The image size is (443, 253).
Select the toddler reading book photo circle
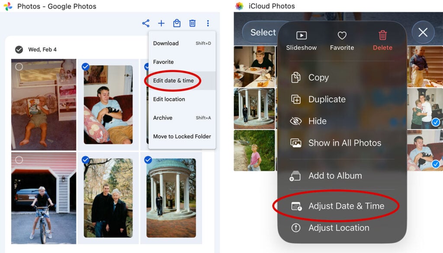tap(19, 67)
